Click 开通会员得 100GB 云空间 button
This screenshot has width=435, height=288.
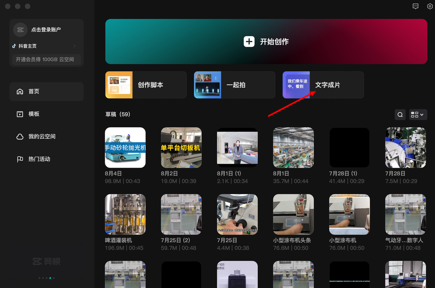tap(45, 59)
